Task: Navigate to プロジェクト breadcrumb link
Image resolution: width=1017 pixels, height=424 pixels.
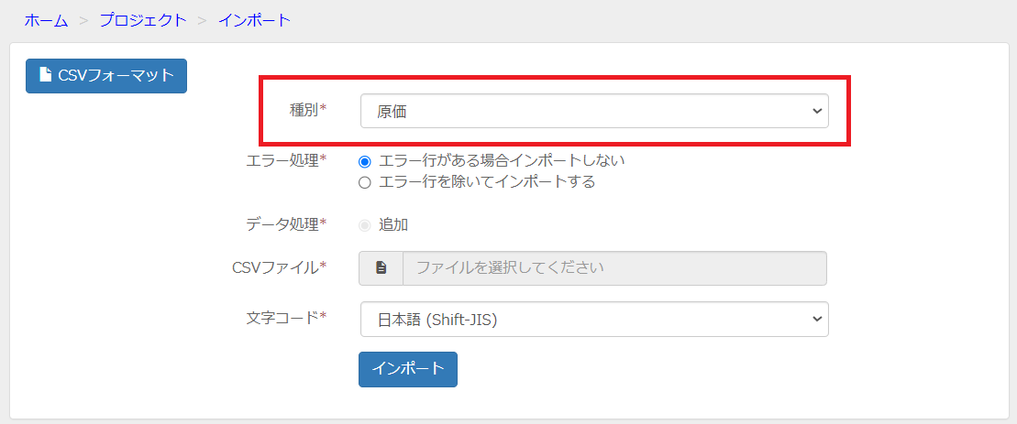Action: pos(143,20)
